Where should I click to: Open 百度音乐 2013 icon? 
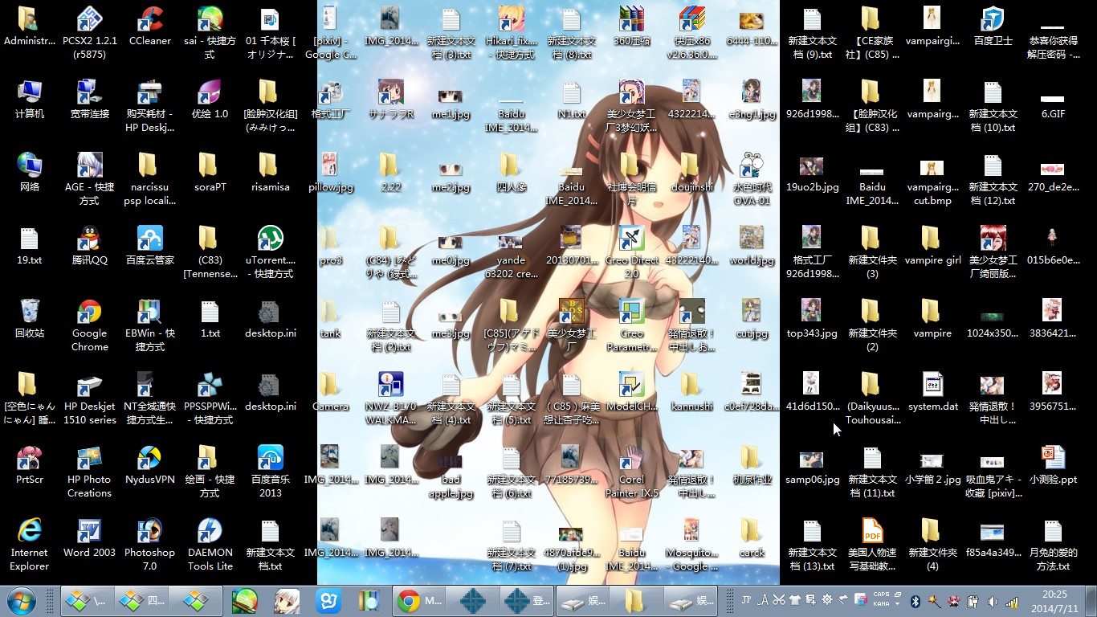pos(270,457)
